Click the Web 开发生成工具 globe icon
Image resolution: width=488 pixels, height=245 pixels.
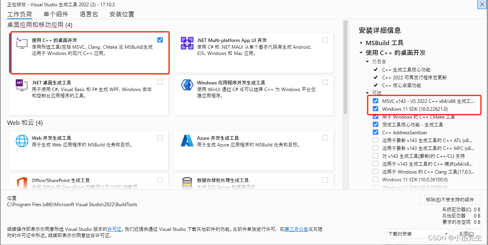(22, 141)
